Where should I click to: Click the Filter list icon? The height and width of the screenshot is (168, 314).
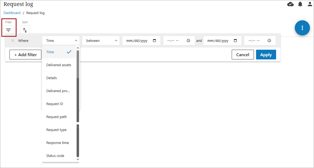[8, 30]
